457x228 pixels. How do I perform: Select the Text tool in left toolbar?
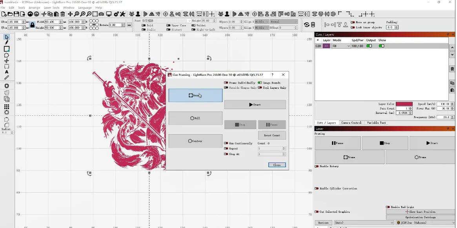tap(7, 72)
